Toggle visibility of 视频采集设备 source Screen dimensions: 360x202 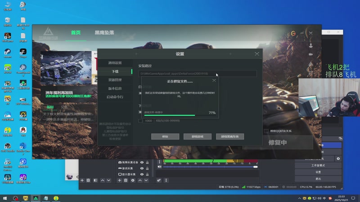(x=142, y=162)
